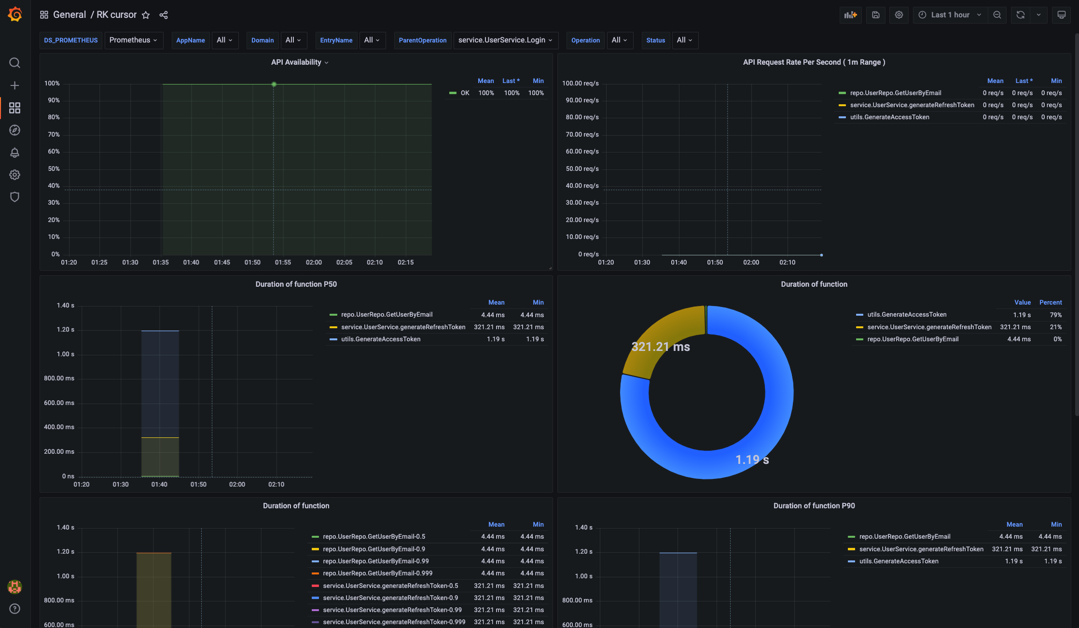
Task: Click the Add panel icon
Action: pos(850,15)
